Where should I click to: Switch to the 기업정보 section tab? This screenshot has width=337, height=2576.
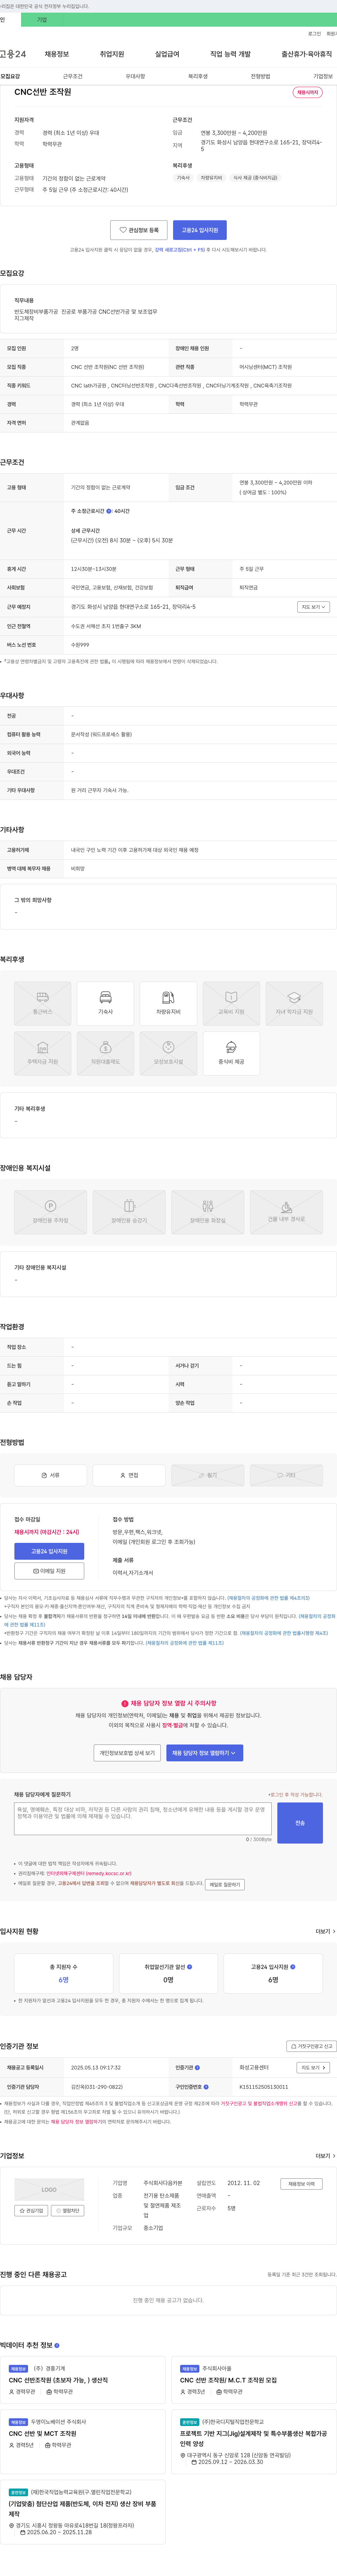[323, 76]
